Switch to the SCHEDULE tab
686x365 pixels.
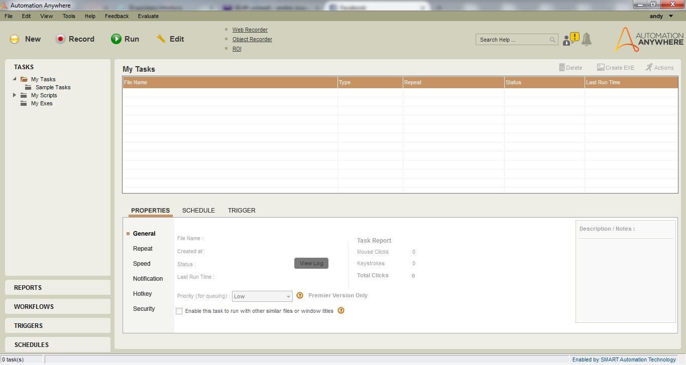198,210
